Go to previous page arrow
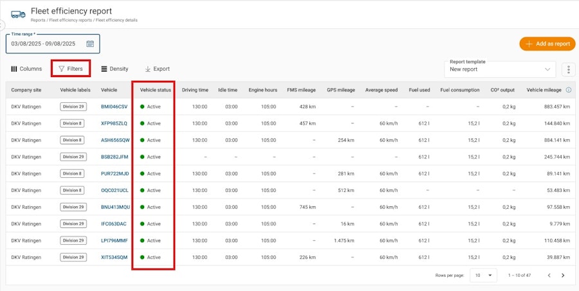This screenshot has height=291, width=579. pyautogui.click(x=549, y=275)
